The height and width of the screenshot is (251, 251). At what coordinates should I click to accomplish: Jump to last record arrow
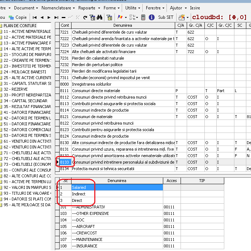56,17
